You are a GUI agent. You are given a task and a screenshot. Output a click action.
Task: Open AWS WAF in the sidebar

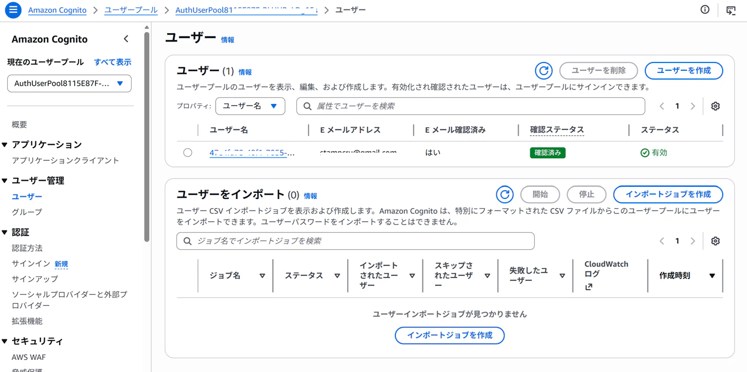tap(29, 357)
